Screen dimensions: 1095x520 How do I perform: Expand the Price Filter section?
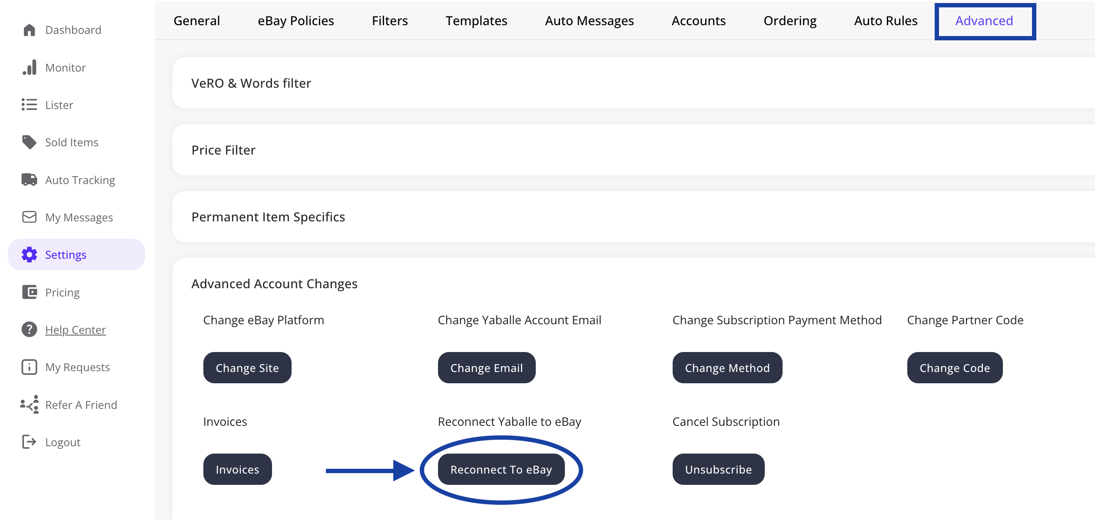coord(223,150)
